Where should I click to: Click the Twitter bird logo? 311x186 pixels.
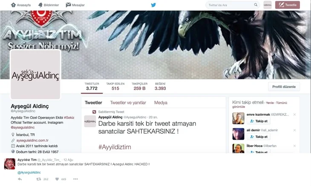(153, 5)
